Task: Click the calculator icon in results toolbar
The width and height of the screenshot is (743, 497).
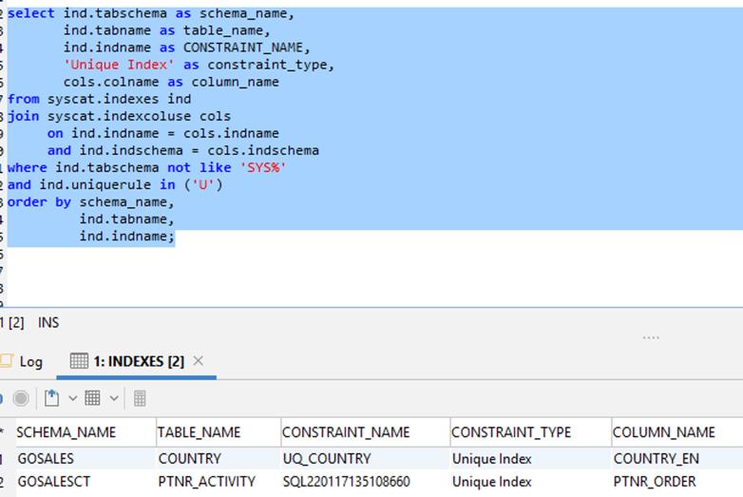Action: click(x=140, y=398)
